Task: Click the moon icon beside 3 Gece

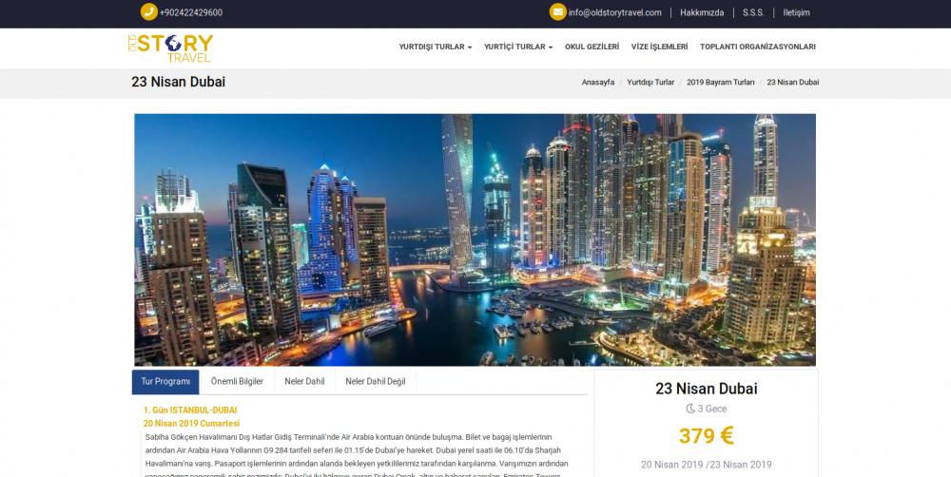Action: tap(690, 410)
